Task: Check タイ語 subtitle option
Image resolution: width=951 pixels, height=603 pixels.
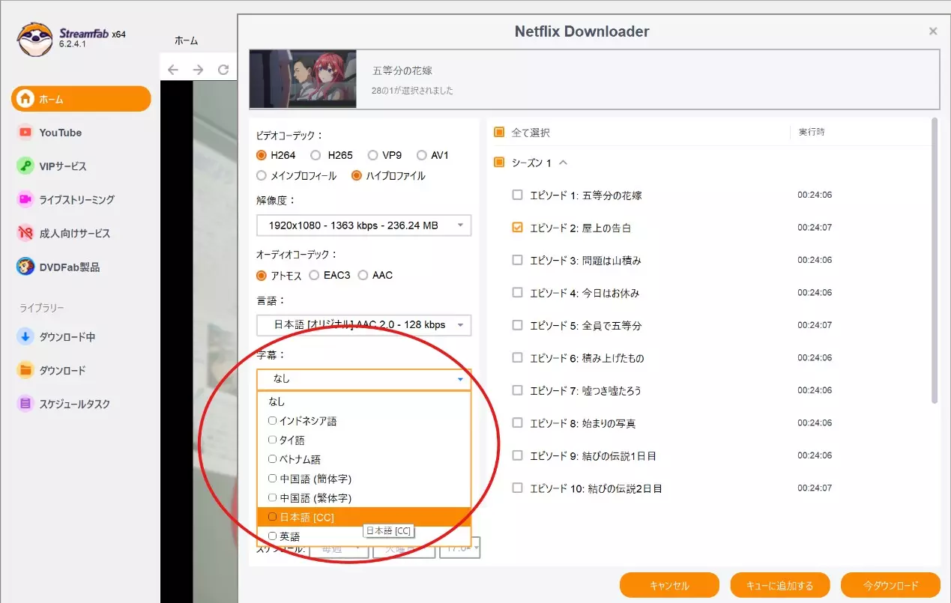Action: [x=273, y=440]
